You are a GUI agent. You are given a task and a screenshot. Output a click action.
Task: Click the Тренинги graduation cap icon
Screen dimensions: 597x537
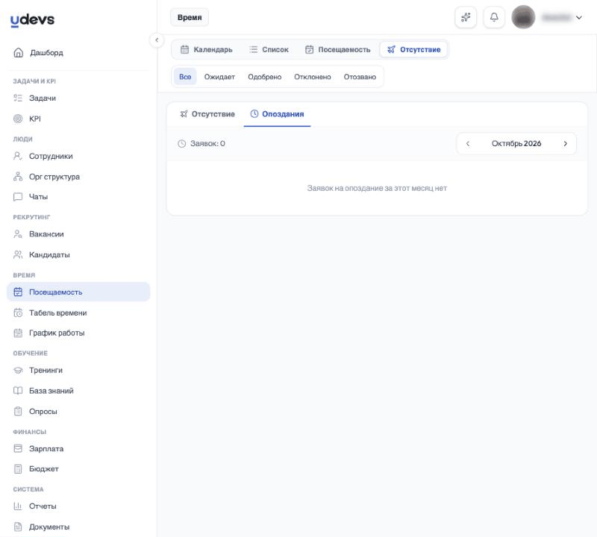(x=18, y=370)
